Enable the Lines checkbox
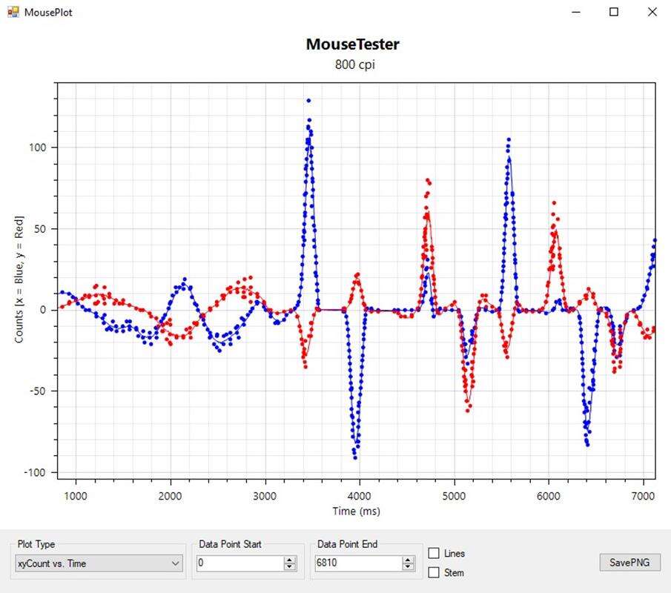 434,553
